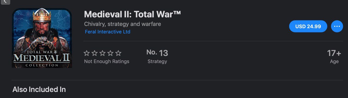Click the fifth rating star
The height and width of the screenshot is (98, 348).
[x=118, y=53]
